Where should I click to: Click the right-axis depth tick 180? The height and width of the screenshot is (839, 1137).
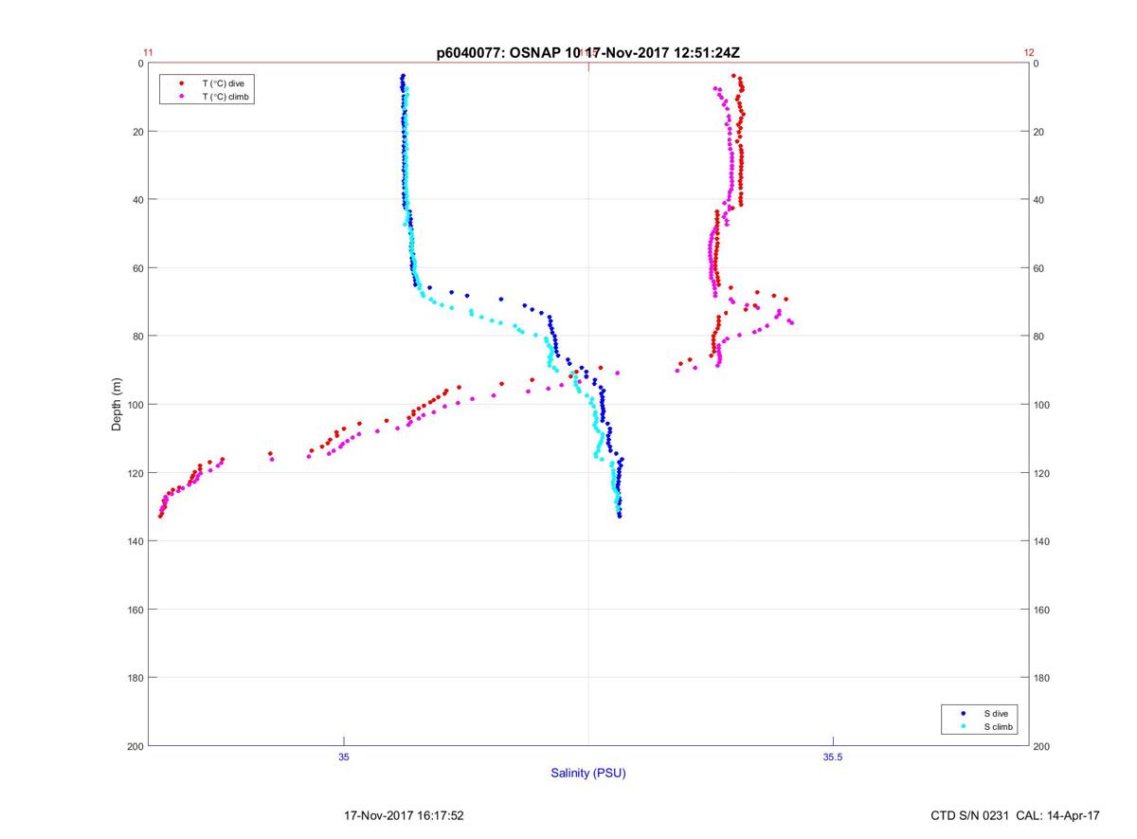tap(1041, 678)
